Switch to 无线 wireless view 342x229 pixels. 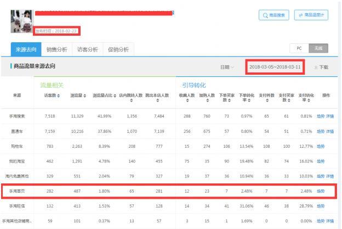(318, 48)
